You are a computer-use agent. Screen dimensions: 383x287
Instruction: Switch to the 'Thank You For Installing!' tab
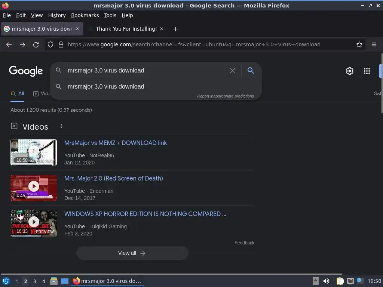[x=126, y=29]
